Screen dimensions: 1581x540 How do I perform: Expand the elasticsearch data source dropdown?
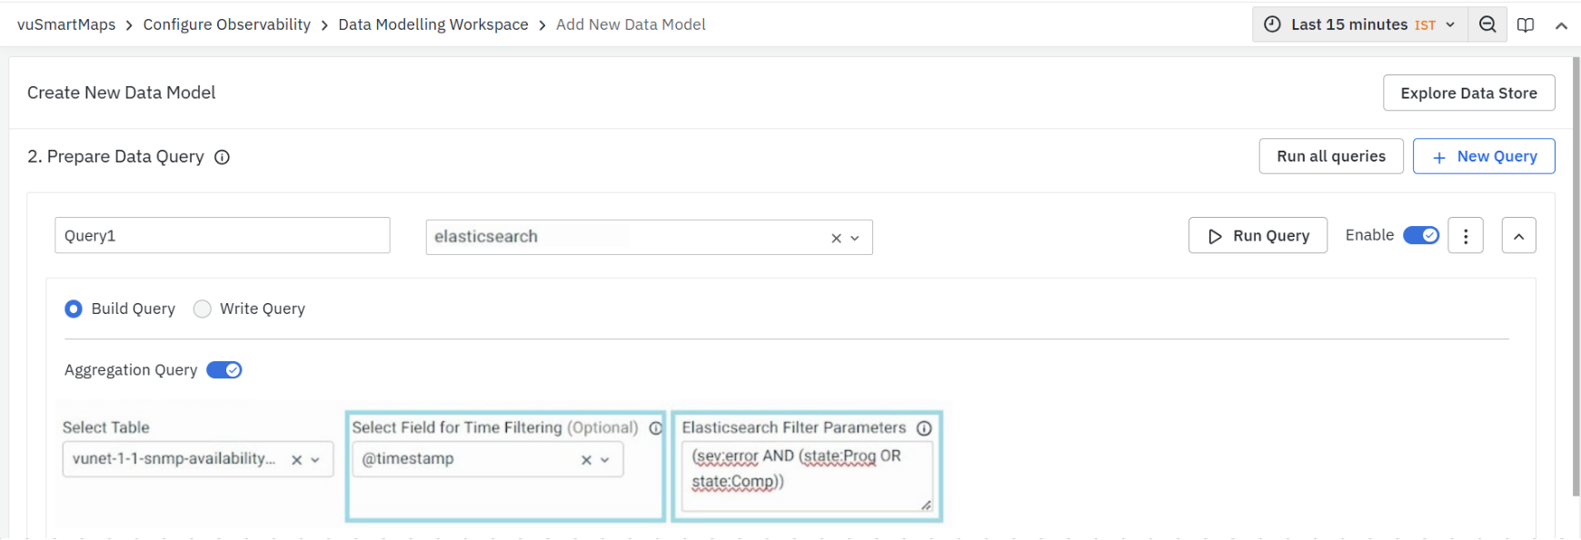[855, 238]
